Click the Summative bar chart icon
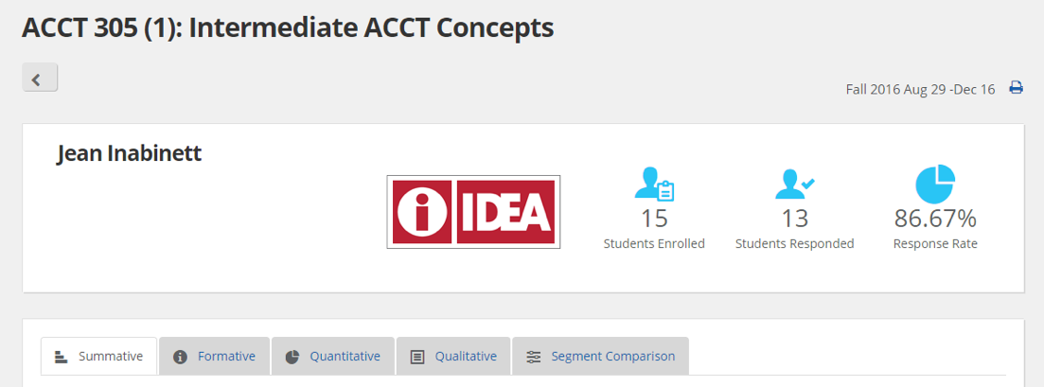 (x=62, y=357)
